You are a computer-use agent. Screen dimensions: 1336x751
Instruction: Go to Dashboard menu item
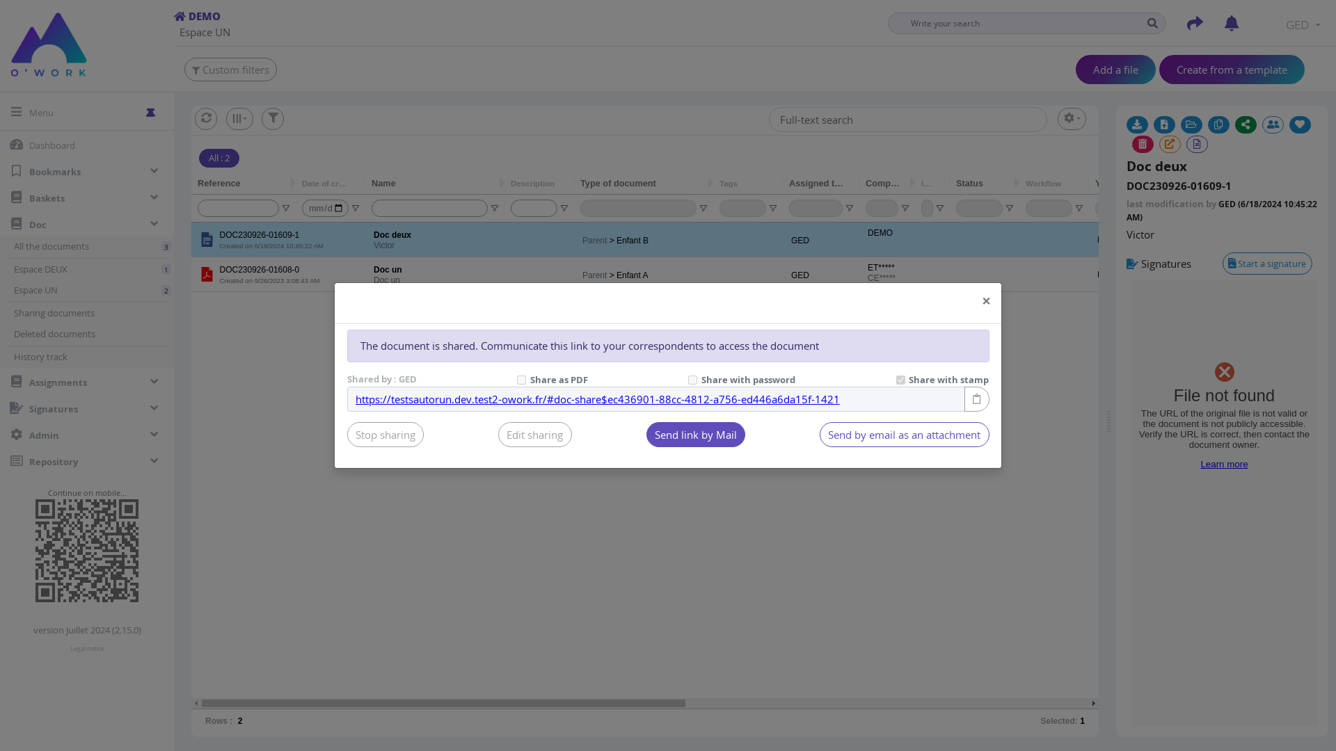click(52, 145)
